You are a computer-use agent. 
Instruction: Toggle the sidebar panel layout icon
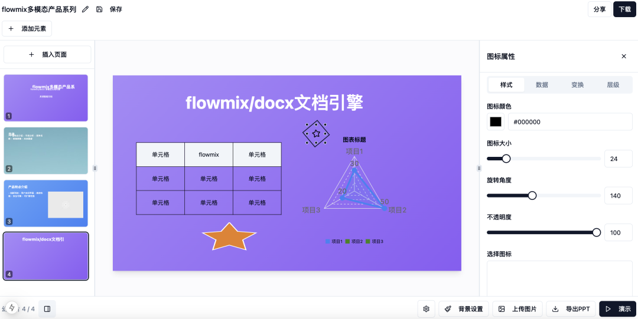[x=47, y=309]
